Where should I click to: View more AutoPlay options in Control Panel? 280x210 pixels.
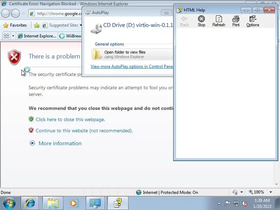click(132, 66)
